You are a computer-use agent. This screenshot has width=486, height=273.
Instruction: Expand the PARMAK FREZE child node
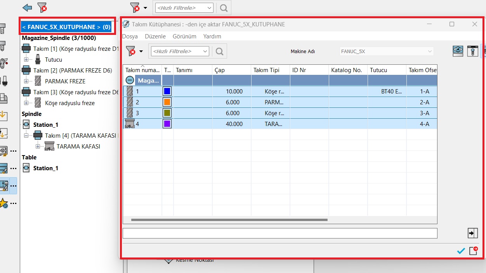pos(26,81)
